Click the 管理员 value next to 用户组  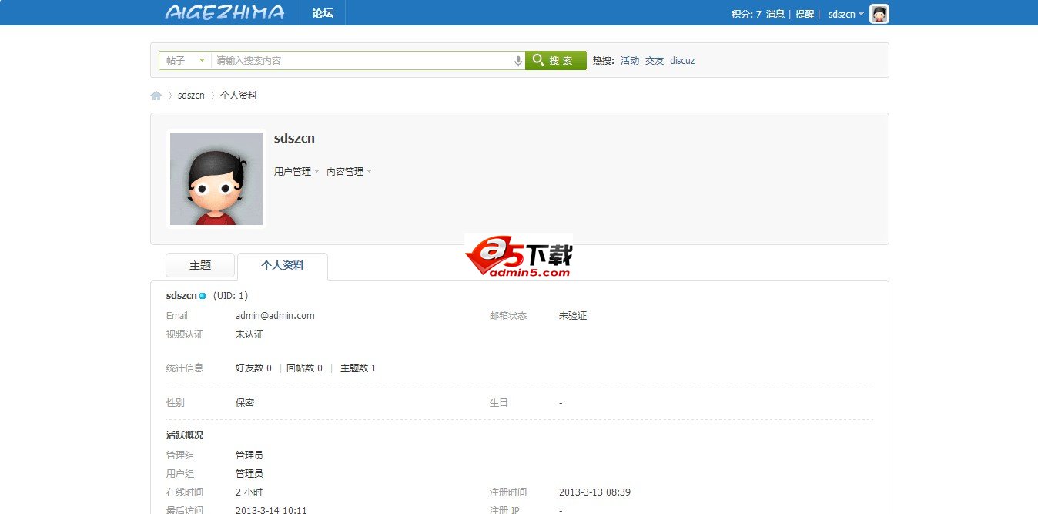click(249, 474)
